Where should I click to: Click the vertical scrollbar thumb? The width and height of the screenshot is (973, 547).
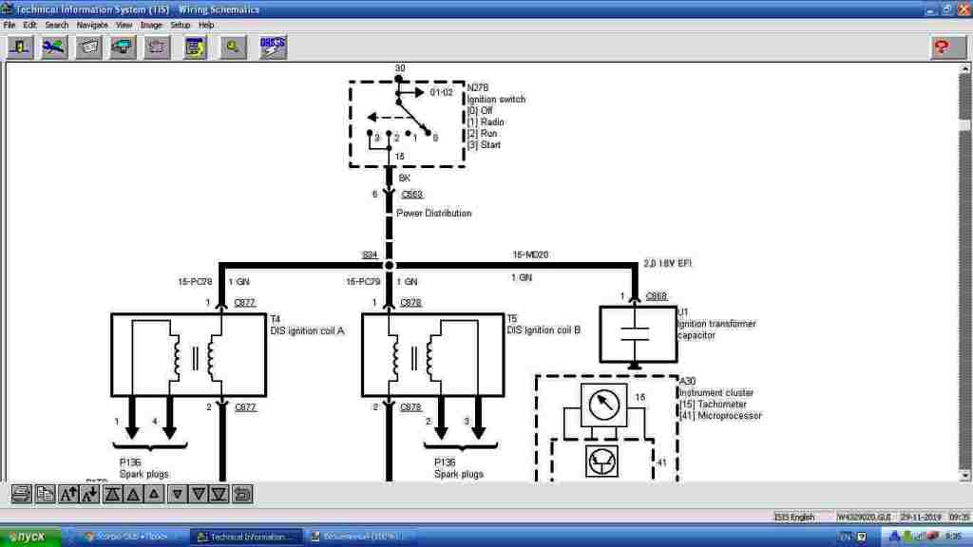click(964, 125)
